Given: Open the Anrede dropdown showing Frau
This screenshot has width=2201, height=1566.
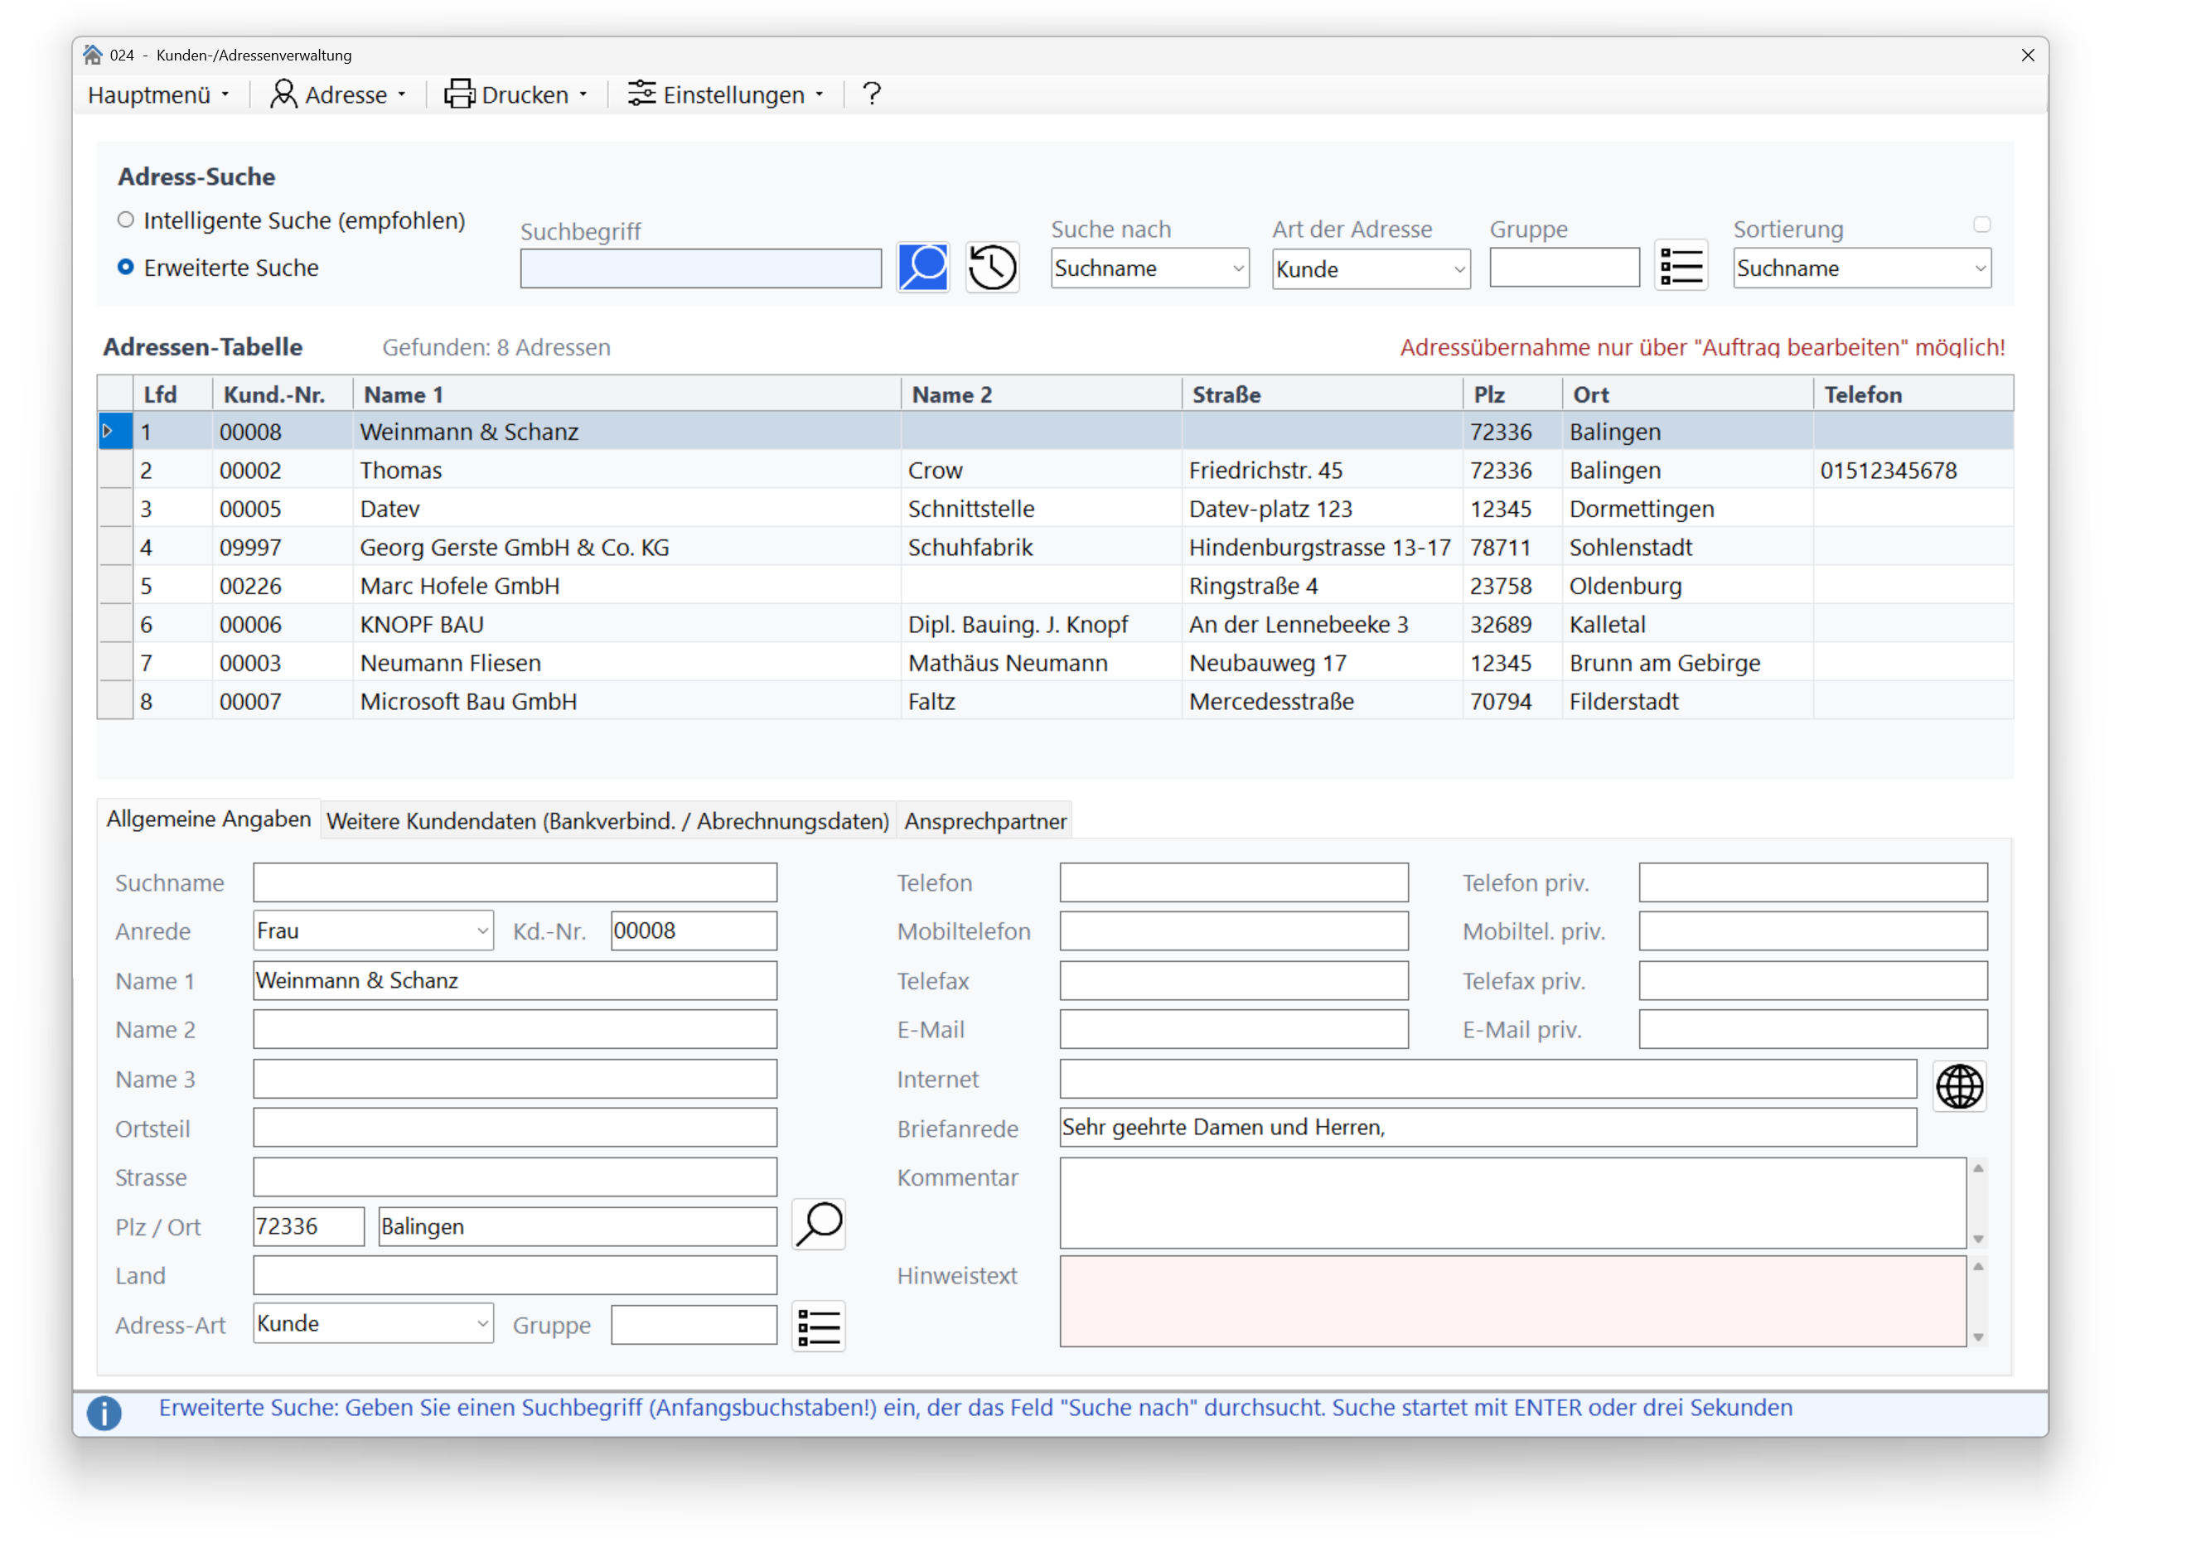Looking at the screenshot, I should pyautogui.click(x=372, y=930).
